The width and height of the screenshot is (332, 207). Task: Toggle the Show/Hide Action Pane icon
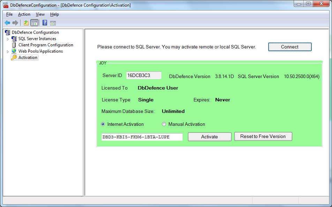click(53, 23)
